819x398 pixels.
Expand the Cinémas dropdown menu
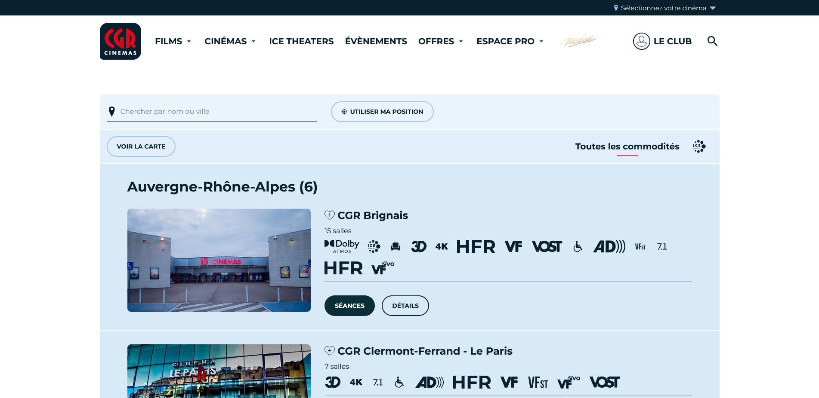(x=230, y=41)
